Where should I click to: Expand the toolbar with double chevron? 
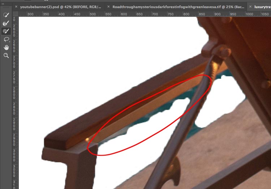(3, 4)
